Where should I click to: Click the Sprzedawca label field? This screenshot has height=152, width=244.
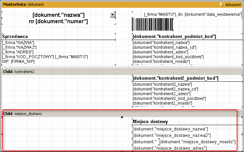click(x=15, y=36)
